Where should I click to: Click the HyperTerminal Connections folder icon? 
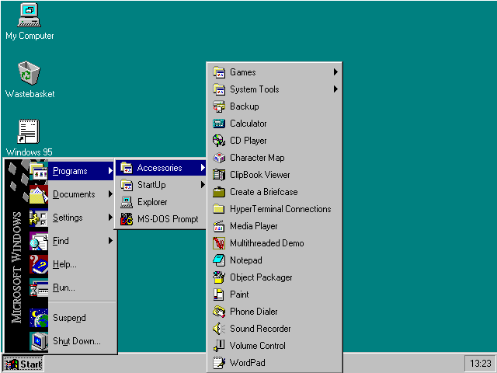click(219, 209)
